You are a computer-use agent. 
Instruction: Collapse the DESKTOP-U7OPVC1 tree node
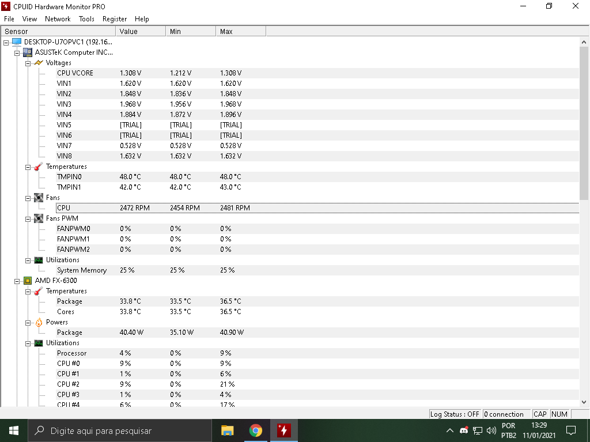6,43
